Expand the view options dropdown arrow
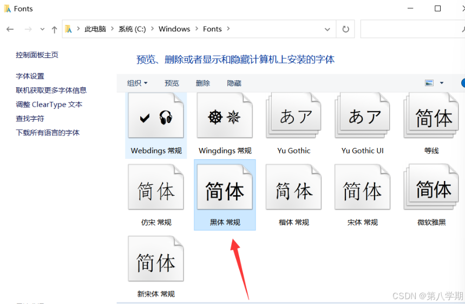 tap(442, 83)
